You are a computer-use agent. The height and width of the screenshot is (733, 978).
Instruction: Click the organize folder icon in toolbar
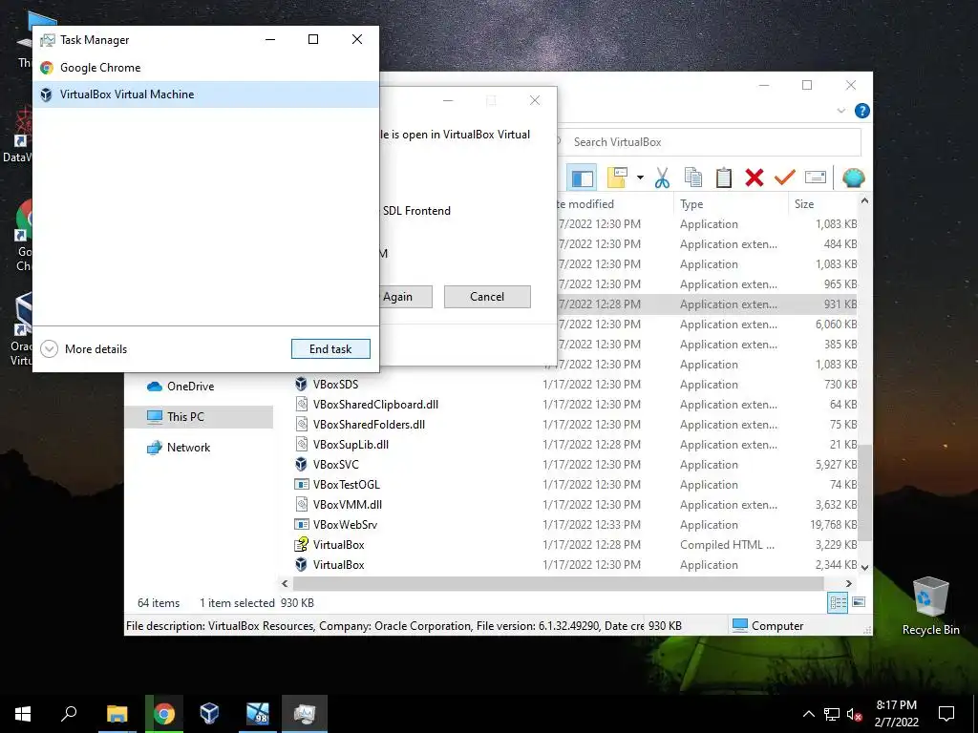click(x=617, y=178)
